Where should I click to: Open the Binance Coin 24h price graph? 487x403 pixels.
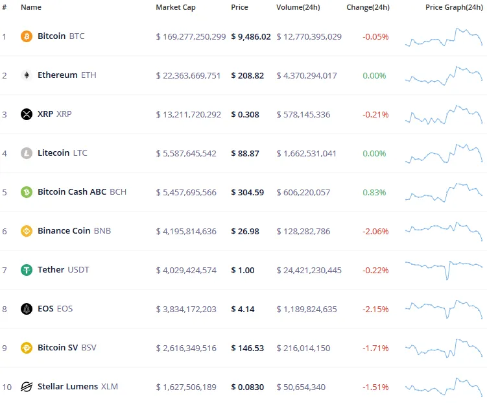point(444,232)
